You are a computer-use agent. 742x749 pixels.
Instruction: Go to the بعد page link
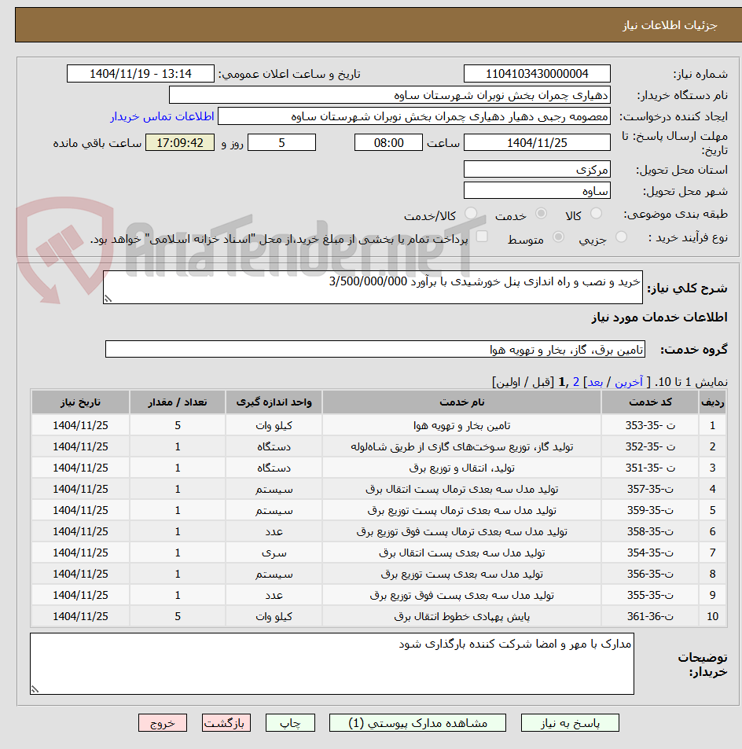click(595, 382)
